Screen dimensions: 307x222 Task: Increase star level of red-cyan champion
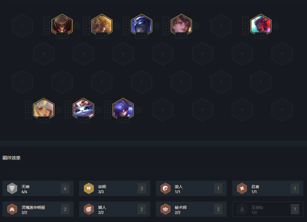[x=264, y=35]
